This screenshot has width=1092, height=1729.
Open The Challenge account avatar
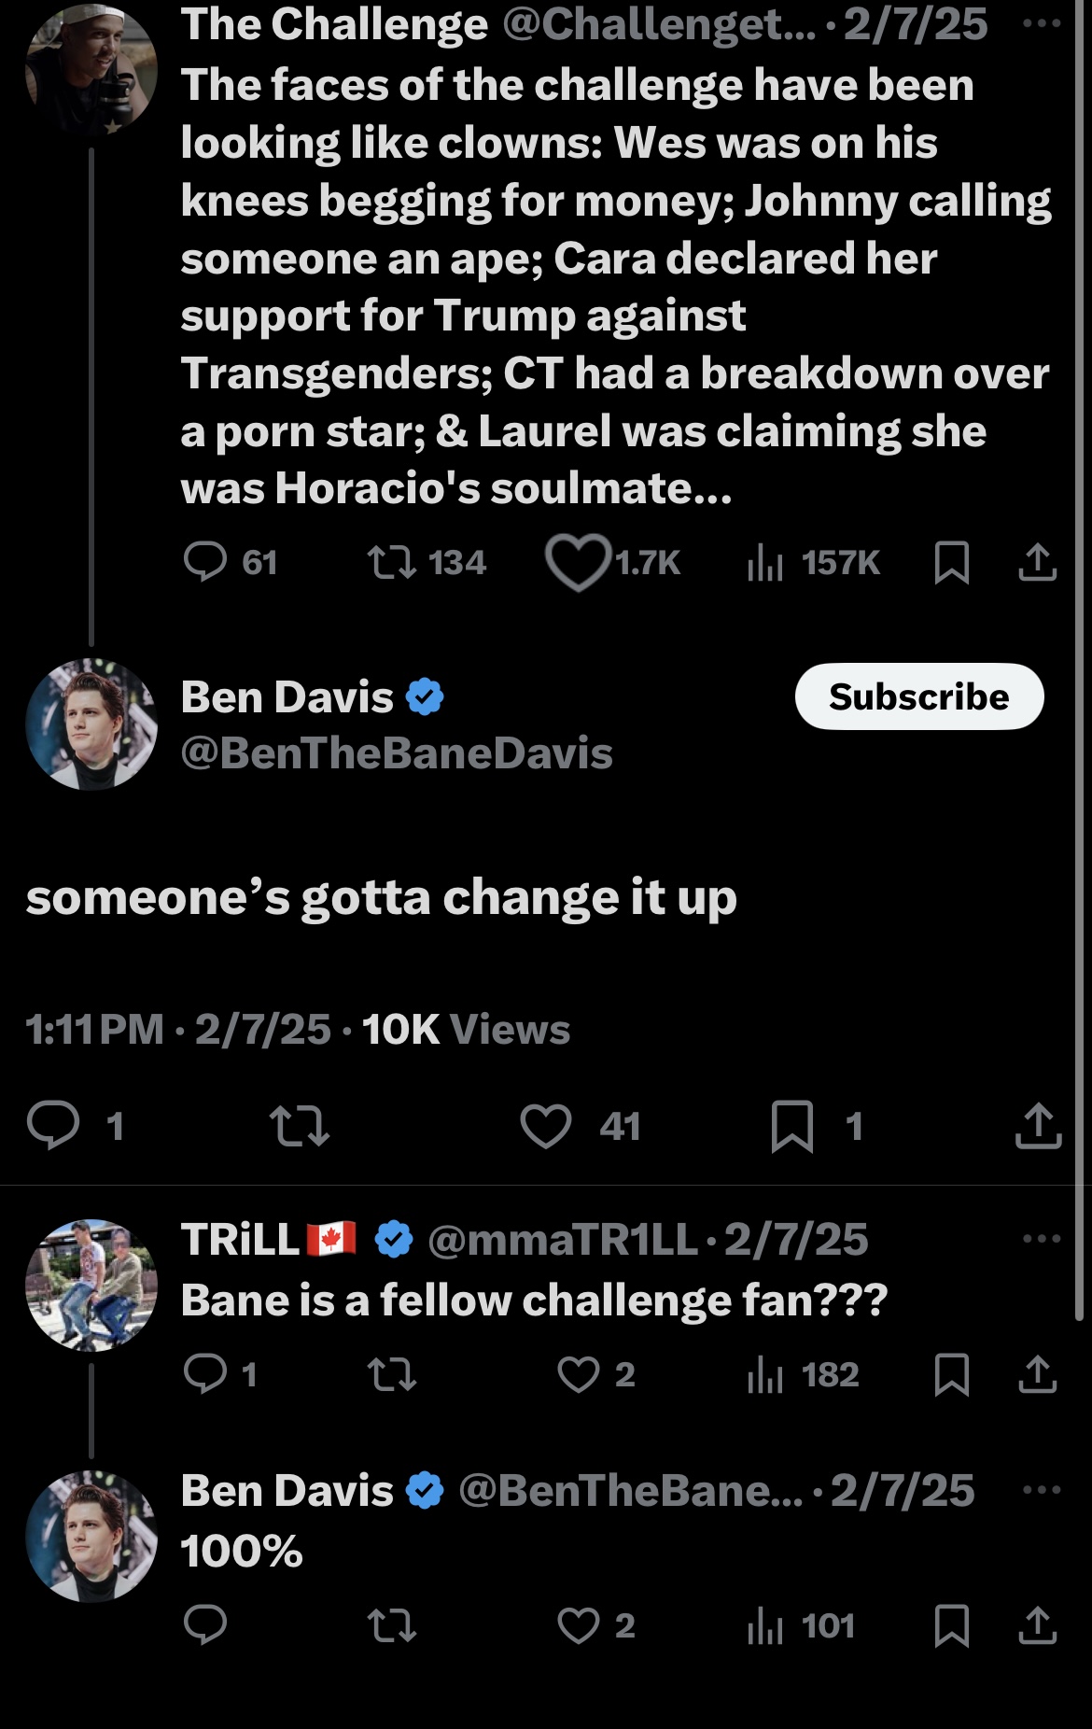tap(91, 70)
